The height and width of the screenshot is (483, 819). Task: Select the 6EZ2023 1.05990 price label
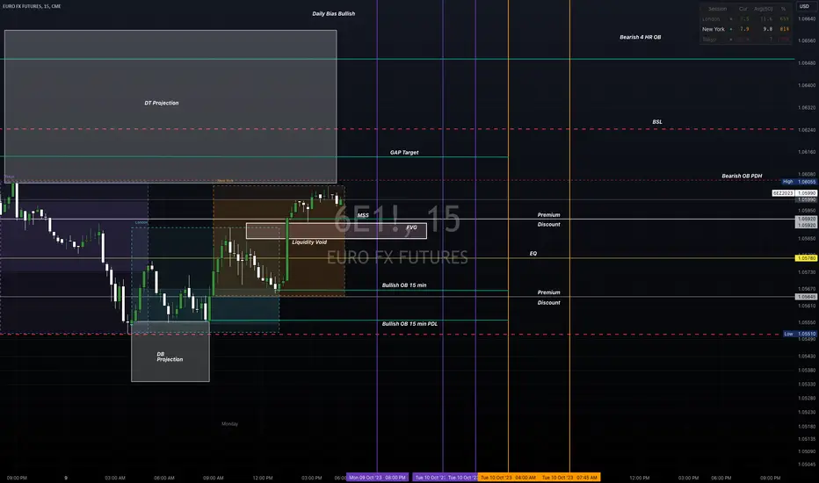794,193
